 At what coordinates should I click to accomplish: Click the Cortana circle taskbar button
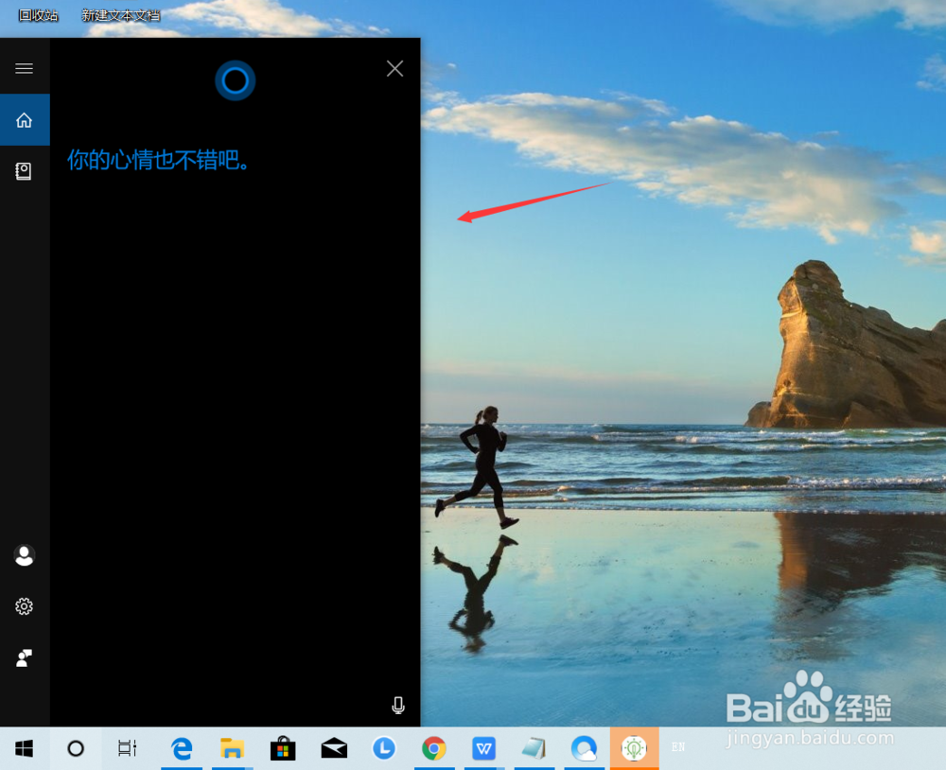[76, 748]
